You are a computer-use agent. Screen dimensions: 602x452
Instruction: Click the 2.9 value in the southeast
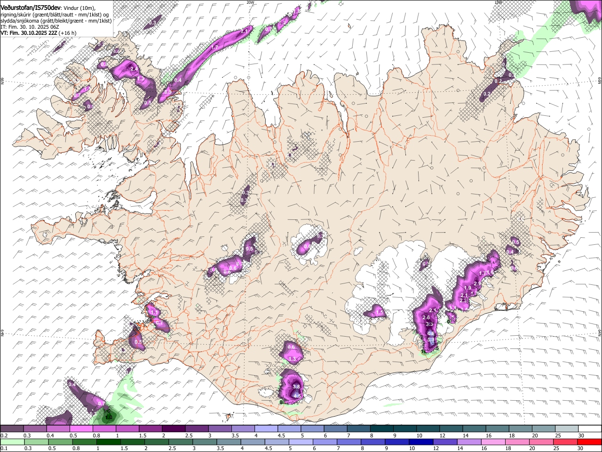[477, 284]
